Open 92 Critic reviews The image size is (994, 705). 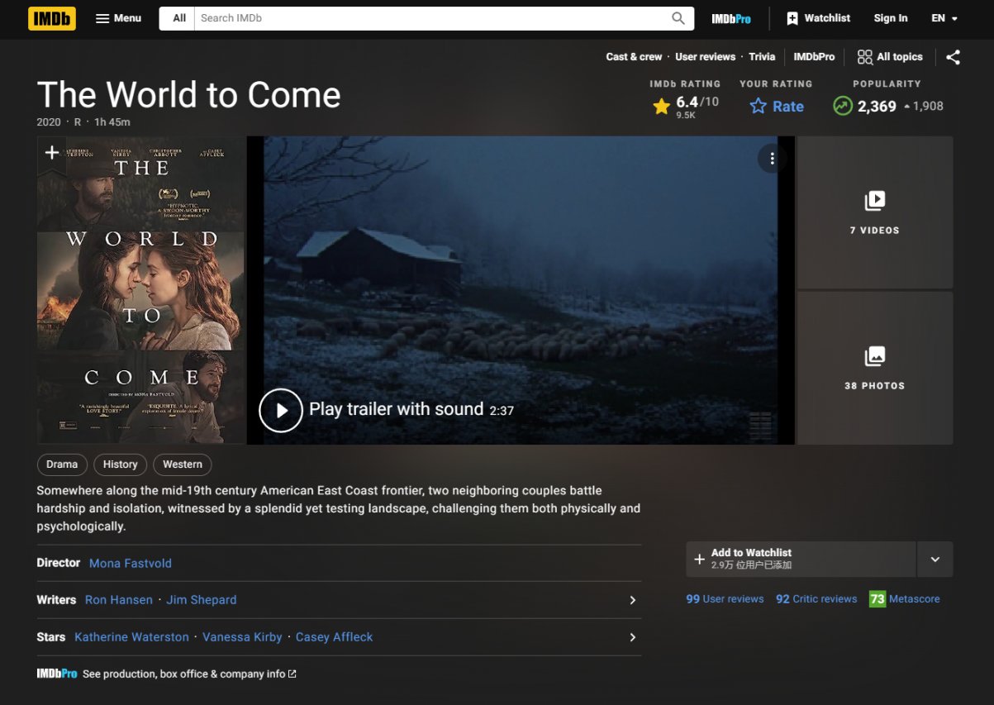(x=816, y=599)
